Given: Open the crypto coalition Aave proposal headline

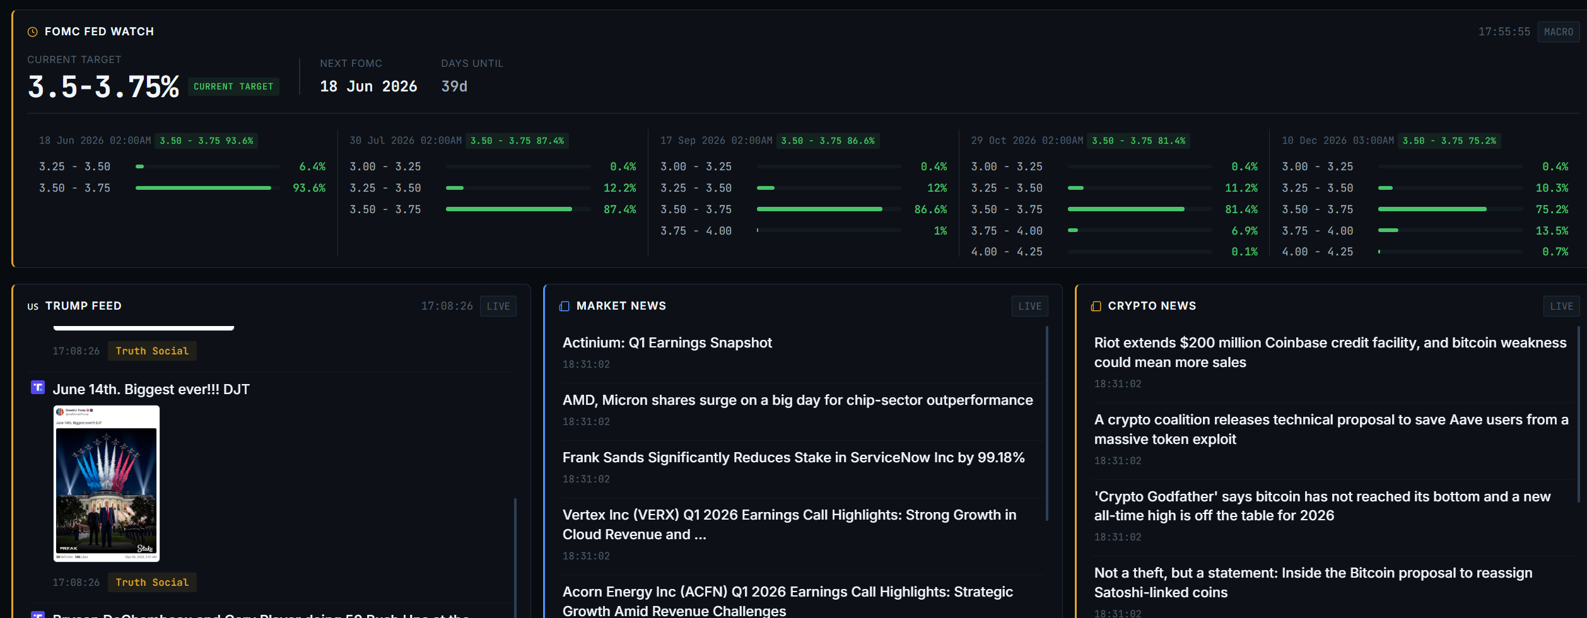Looking at the screenshot, I should point(1331,429).
